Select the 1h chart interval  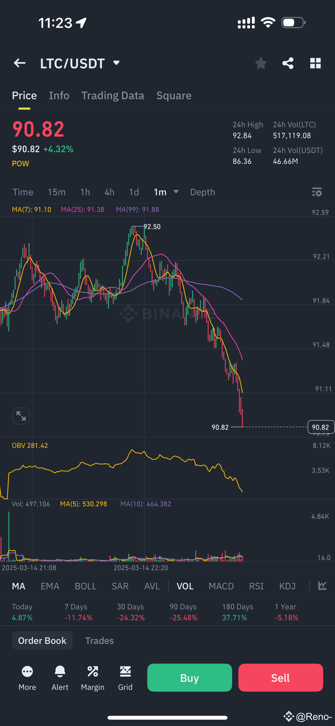click(x=85, y=192)
